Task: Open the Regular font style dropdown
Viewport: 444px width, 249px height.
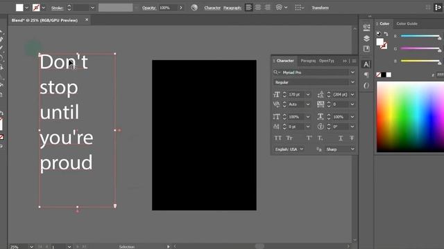Action: point(352,82)
